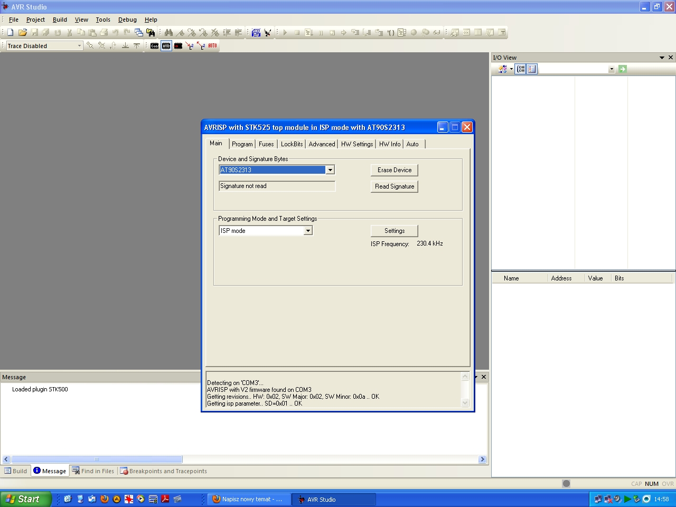Click the blue build toolbar icon

pyautogui.click(x=256, y=32)
